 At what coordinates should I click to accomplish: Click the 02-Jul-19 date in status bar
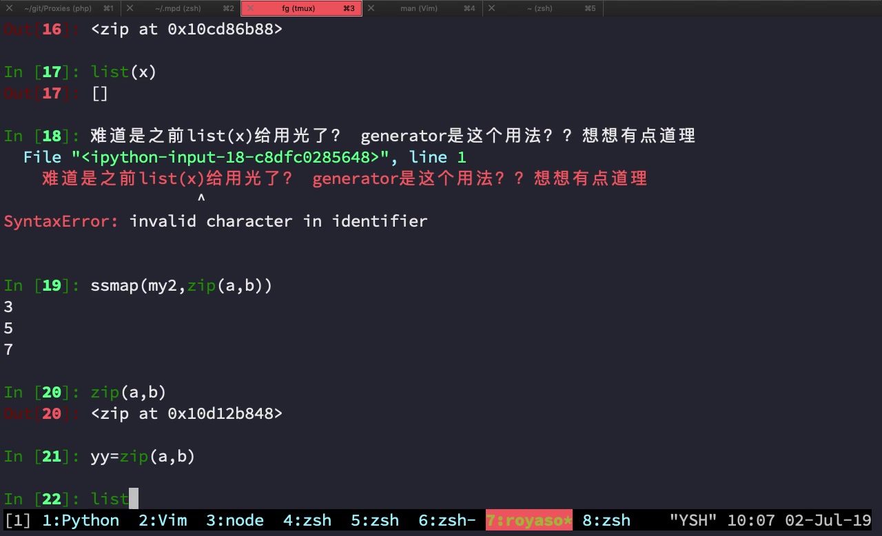click(828, 520)
